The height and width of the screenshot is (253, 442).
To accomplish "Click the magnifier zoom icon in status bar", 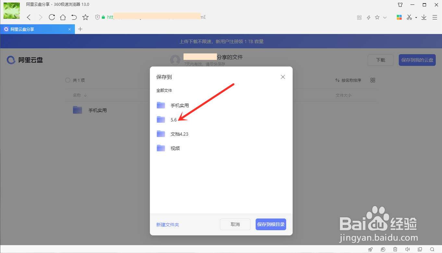I will (x=432, y=249).
